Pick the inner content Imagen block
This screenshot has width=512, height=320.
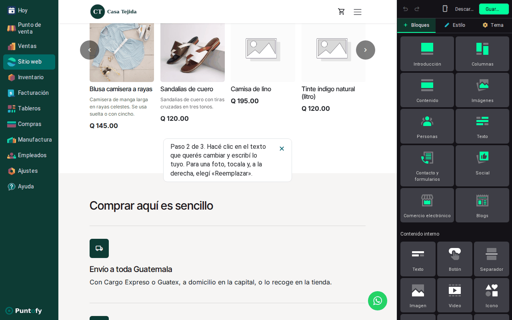pyautogui.click(x=418, y=295)
